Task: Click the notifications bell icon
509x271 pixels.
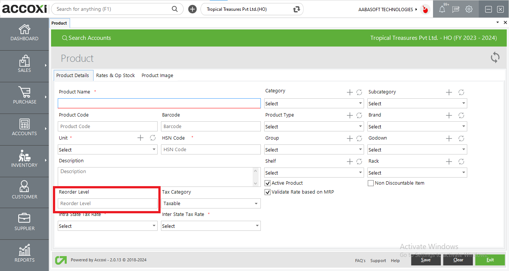Action: 442,10
